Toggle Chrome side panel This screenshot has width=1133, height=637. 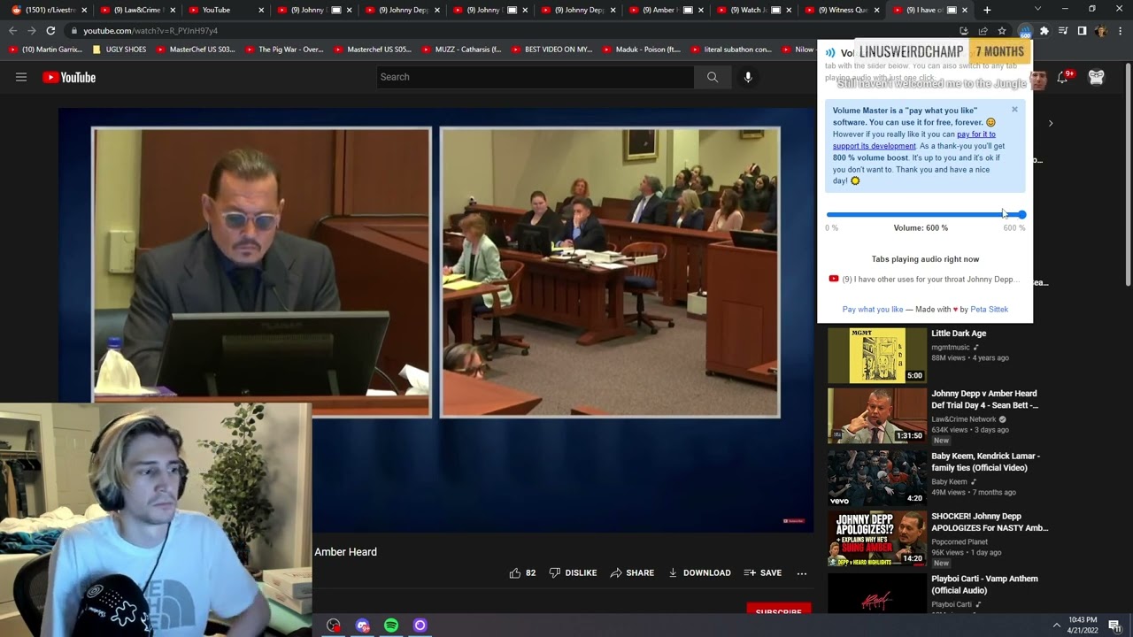click(x=1082, y=31)
